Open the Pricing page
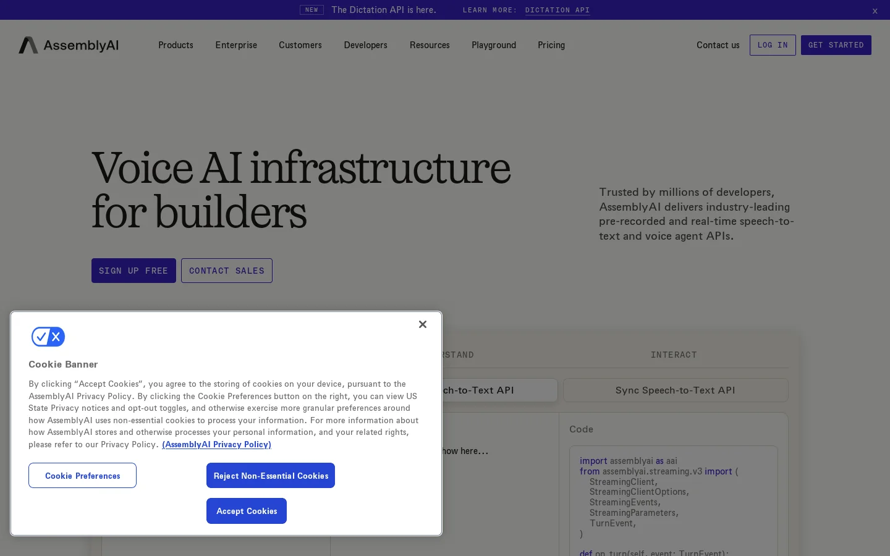 pyautogui.click(x=551, y=45)
